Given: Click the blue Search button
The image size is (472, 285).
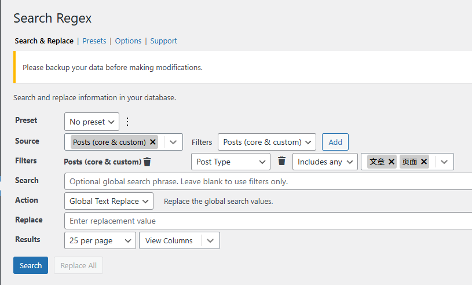Looking at the screenshot, I should pyautogui.click(x=31, y=265).
